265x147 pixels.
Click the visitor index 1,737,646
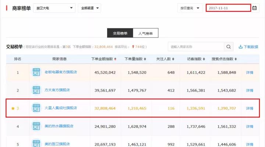(196, 126)
